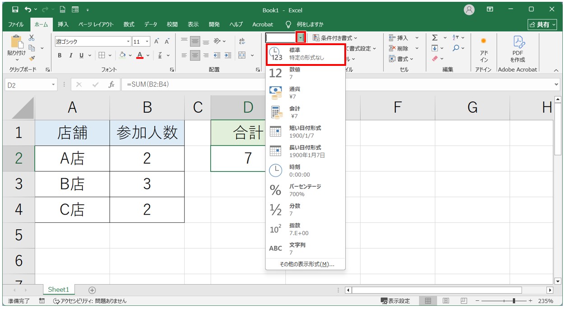Switch to the 数式 tab
Viewport: 565px width, 309px height.
(x=129, y=24)
